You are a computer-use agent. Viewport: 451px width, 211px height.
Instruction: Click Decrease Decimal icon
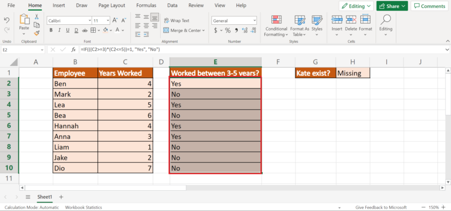[253, 30]
